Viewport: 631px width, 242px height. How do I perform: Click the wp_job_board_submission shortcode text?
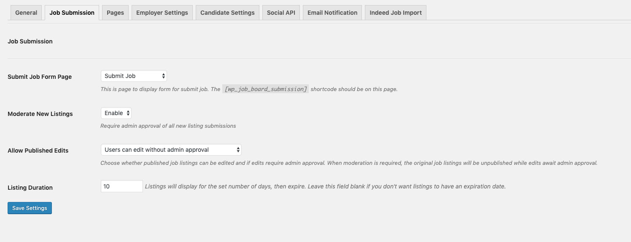266,89
